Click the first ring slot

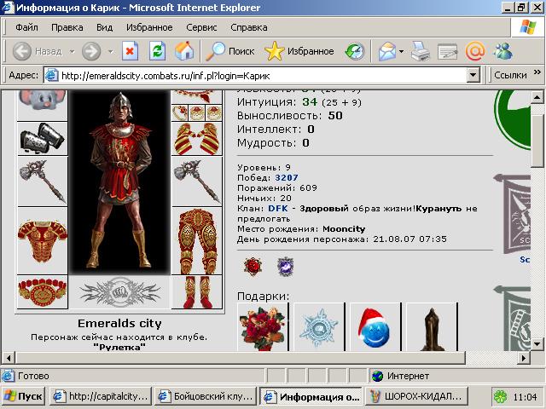click(x=180, y=112)
